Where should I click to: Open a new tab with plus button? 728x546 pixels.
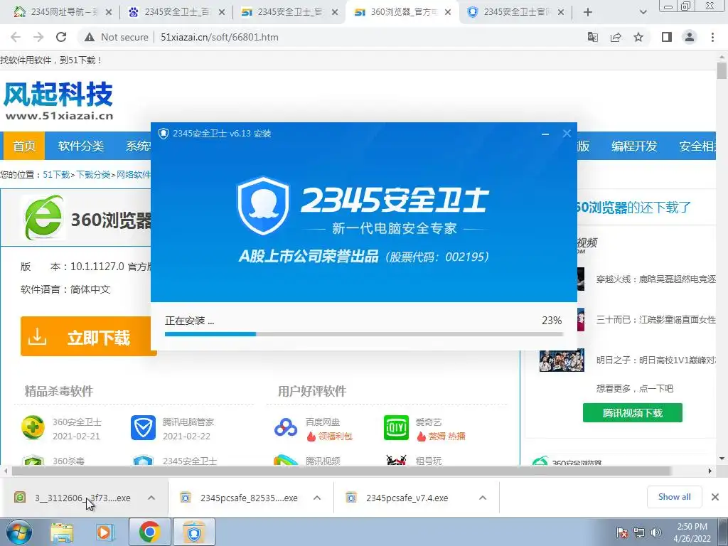click(x=588, y=13)
